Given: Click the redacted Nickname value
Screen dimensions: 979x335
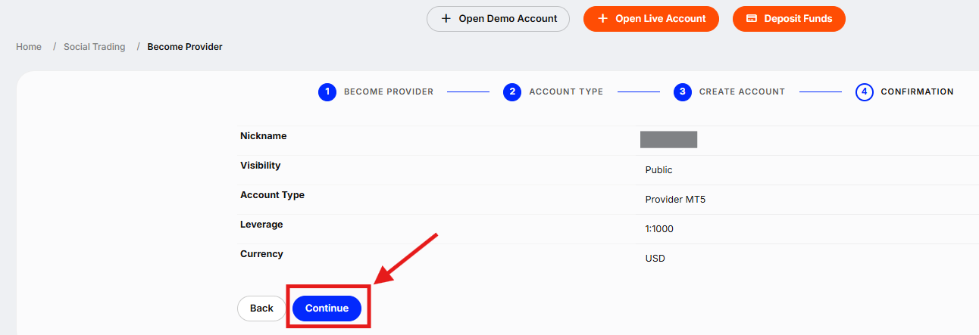Looking at the screenshot, I should (668, 139).
